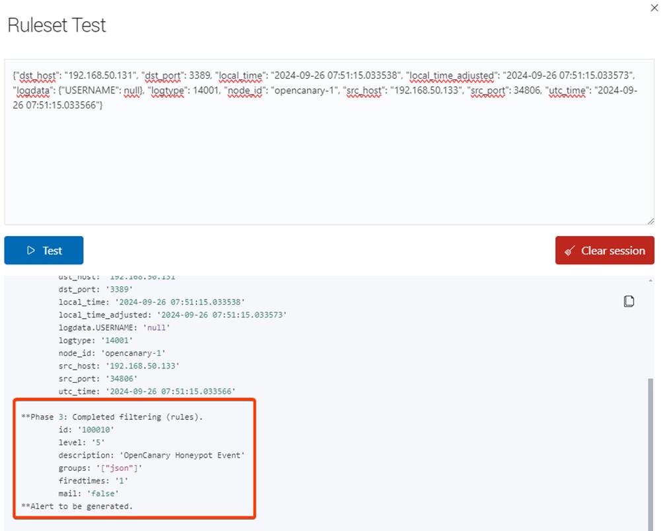Click the rule id '100010' line
663x531 pixels.
[87, 430]
